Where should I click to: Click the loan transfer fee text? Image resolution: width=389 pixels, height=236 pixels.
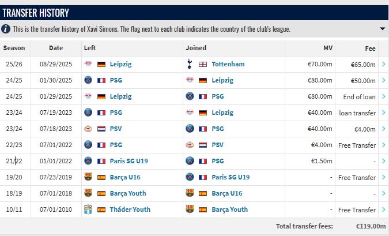tap(357, 113)
